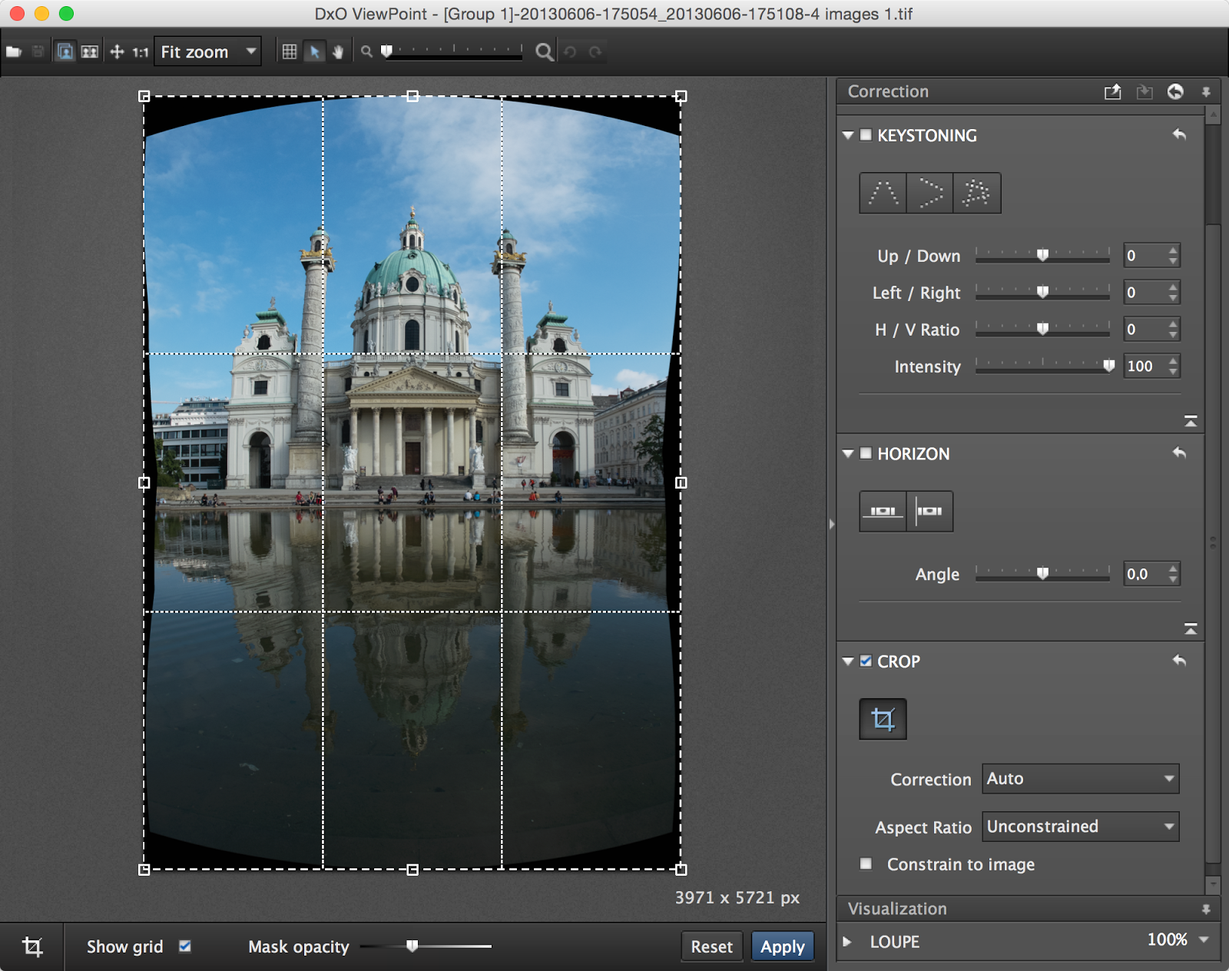Click the reset-all globe icon in Correction header
This screenshot has height=971, width=1229.
tap(1175, 91)
